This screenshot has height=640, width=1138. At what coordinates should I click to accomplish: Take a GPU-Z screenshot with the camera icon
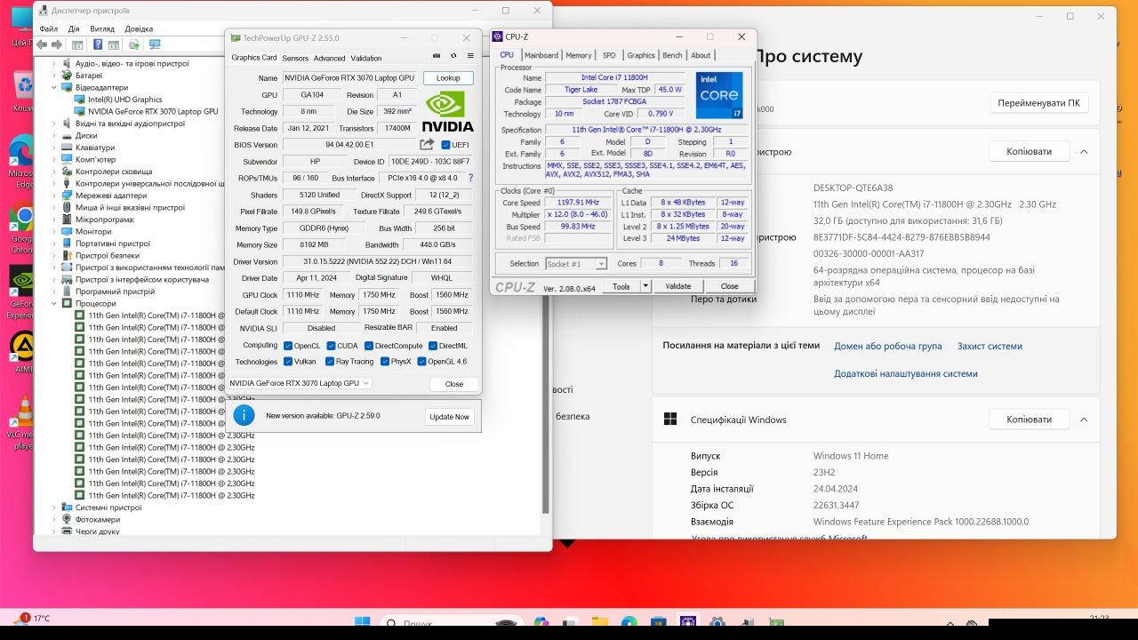coord(437,58)
